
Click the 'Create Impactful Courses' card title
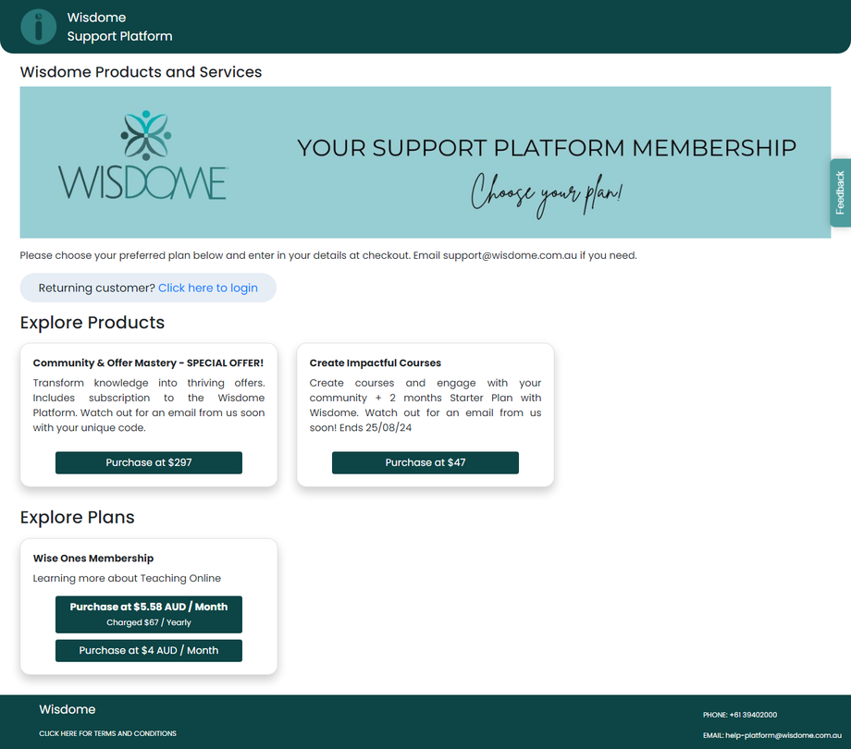pyautogui.click(x=375, y=362)
